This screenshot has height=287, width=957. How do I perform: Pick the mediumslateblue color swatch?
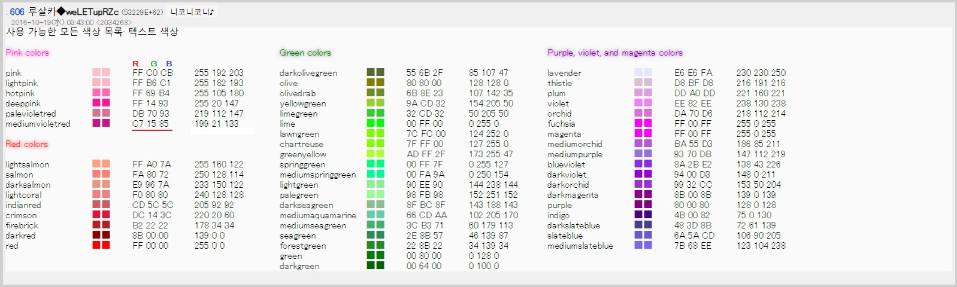point(643,245)
